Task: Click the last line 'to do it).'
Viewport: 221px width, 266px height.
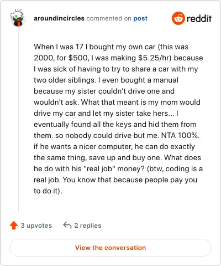Action: (48, 191)
